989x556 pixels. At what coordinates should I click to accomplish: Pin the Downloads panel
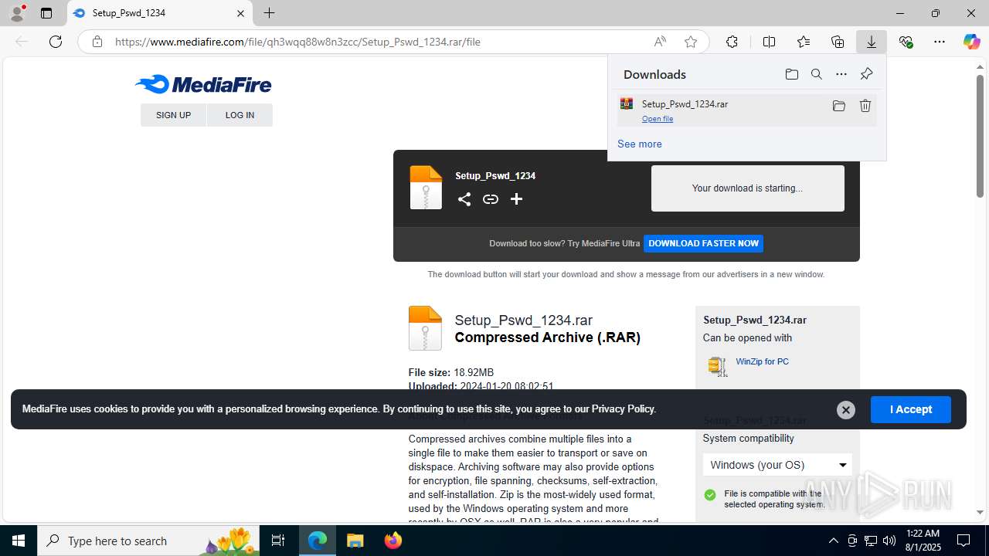click(x=866, y=74)
